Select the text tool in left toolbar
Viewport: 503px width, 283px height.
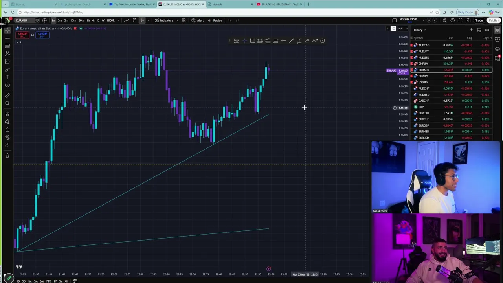click(7, 77)
